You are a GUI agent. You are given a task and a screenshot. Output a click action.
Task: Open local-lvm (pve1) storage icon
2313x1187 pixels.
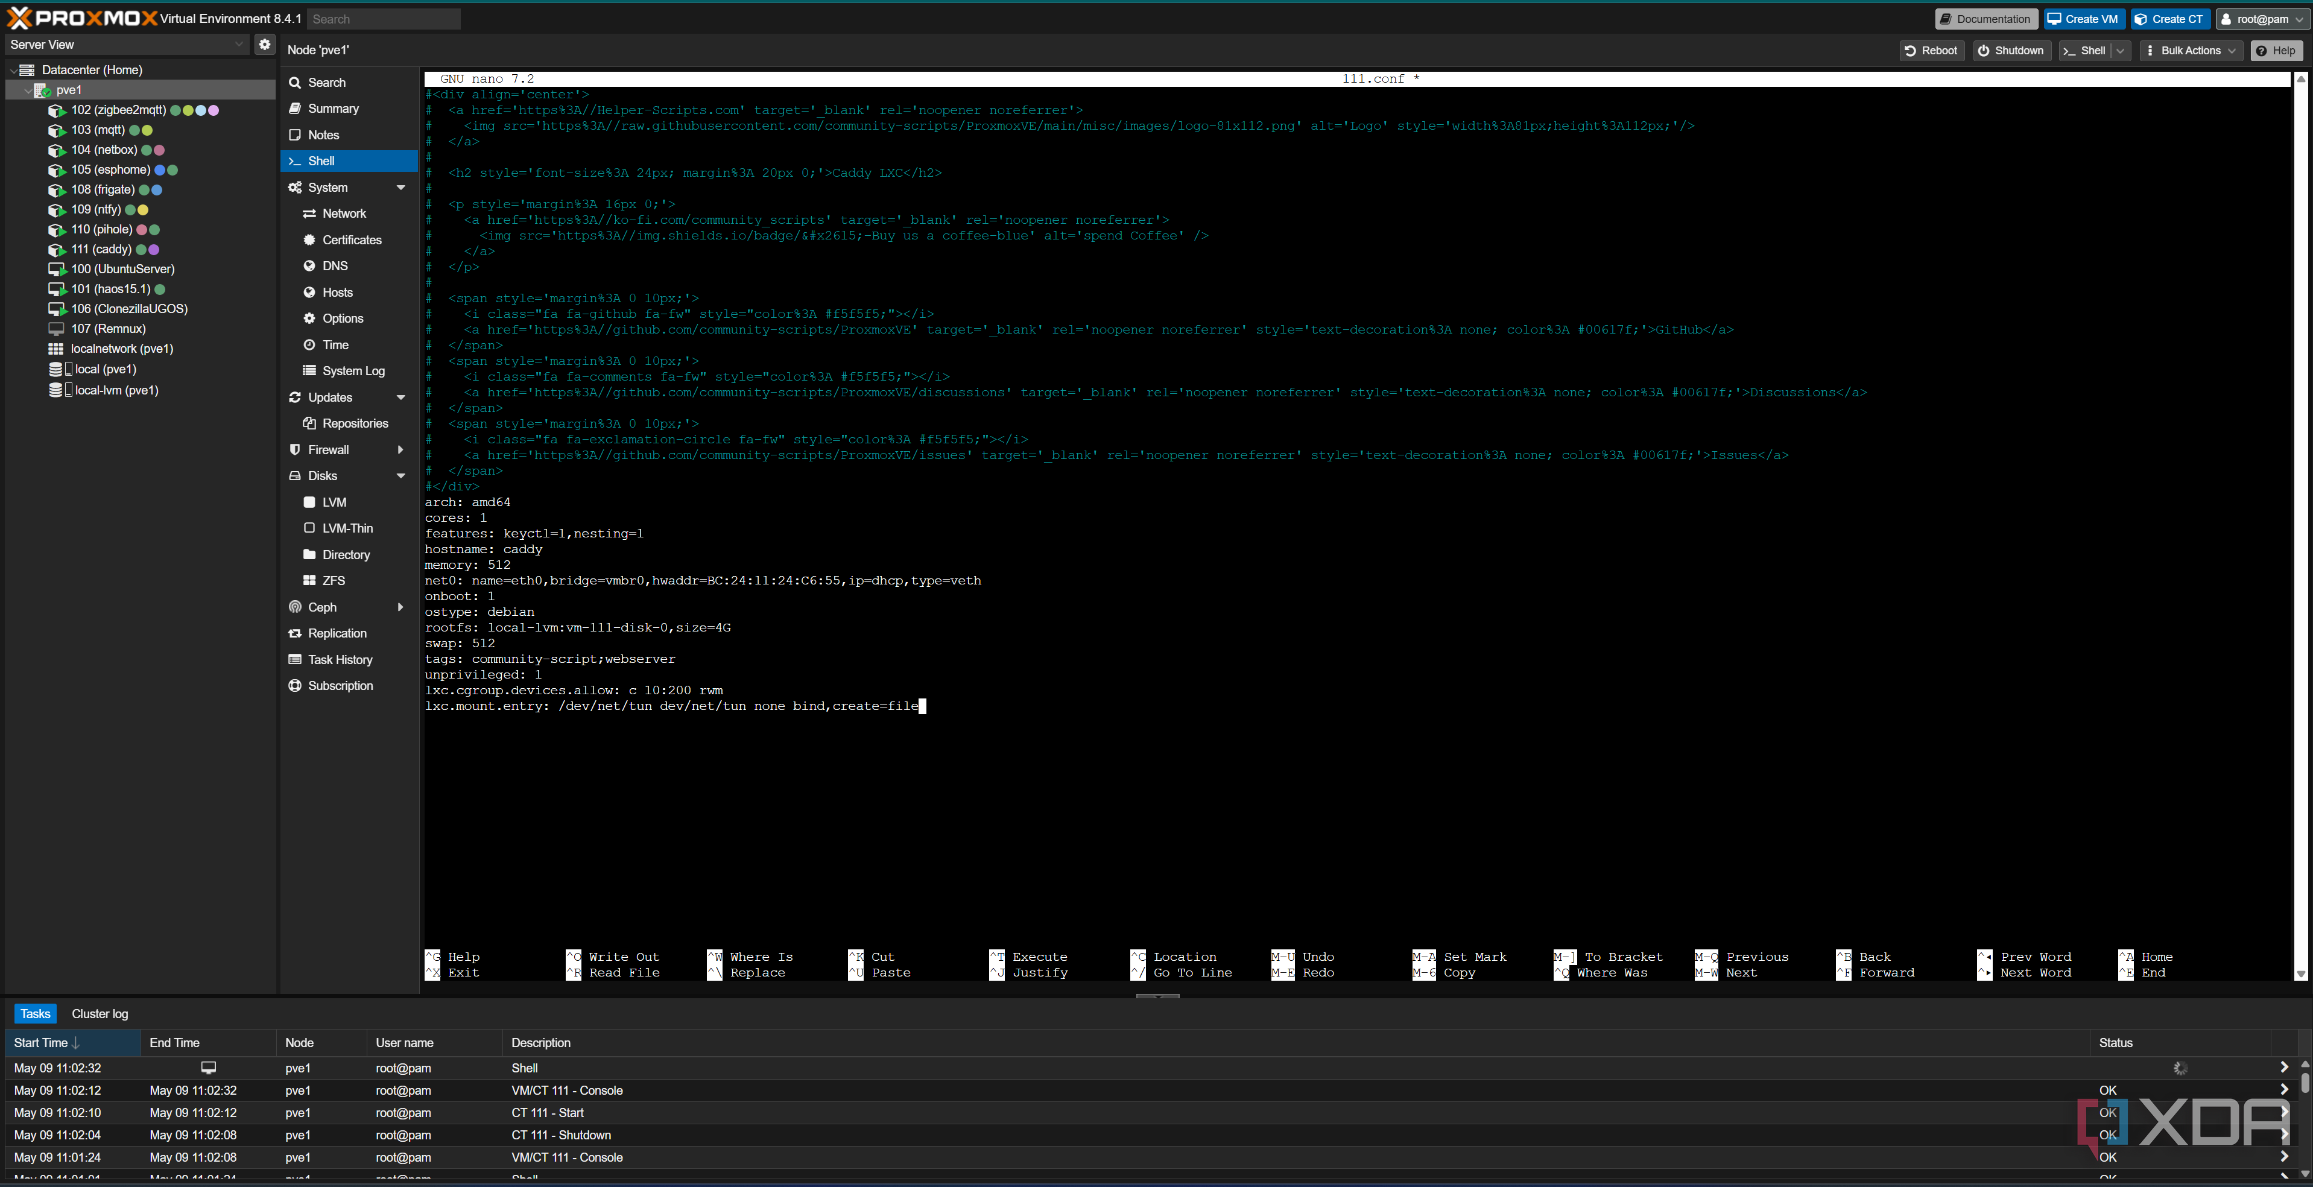59,391
